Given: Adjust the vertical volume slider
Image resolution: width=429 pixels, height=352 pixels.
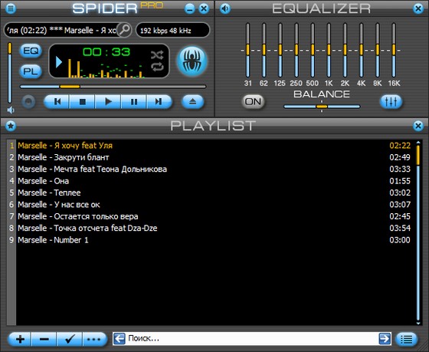Looking at the screenshot, I should point(10,73).
